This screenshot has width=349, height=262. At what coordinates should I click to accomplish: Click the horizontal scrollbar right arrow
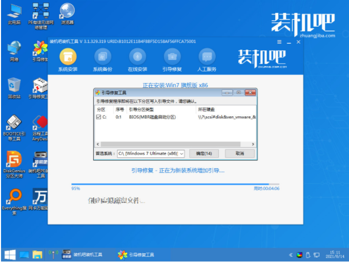point(253,144)
